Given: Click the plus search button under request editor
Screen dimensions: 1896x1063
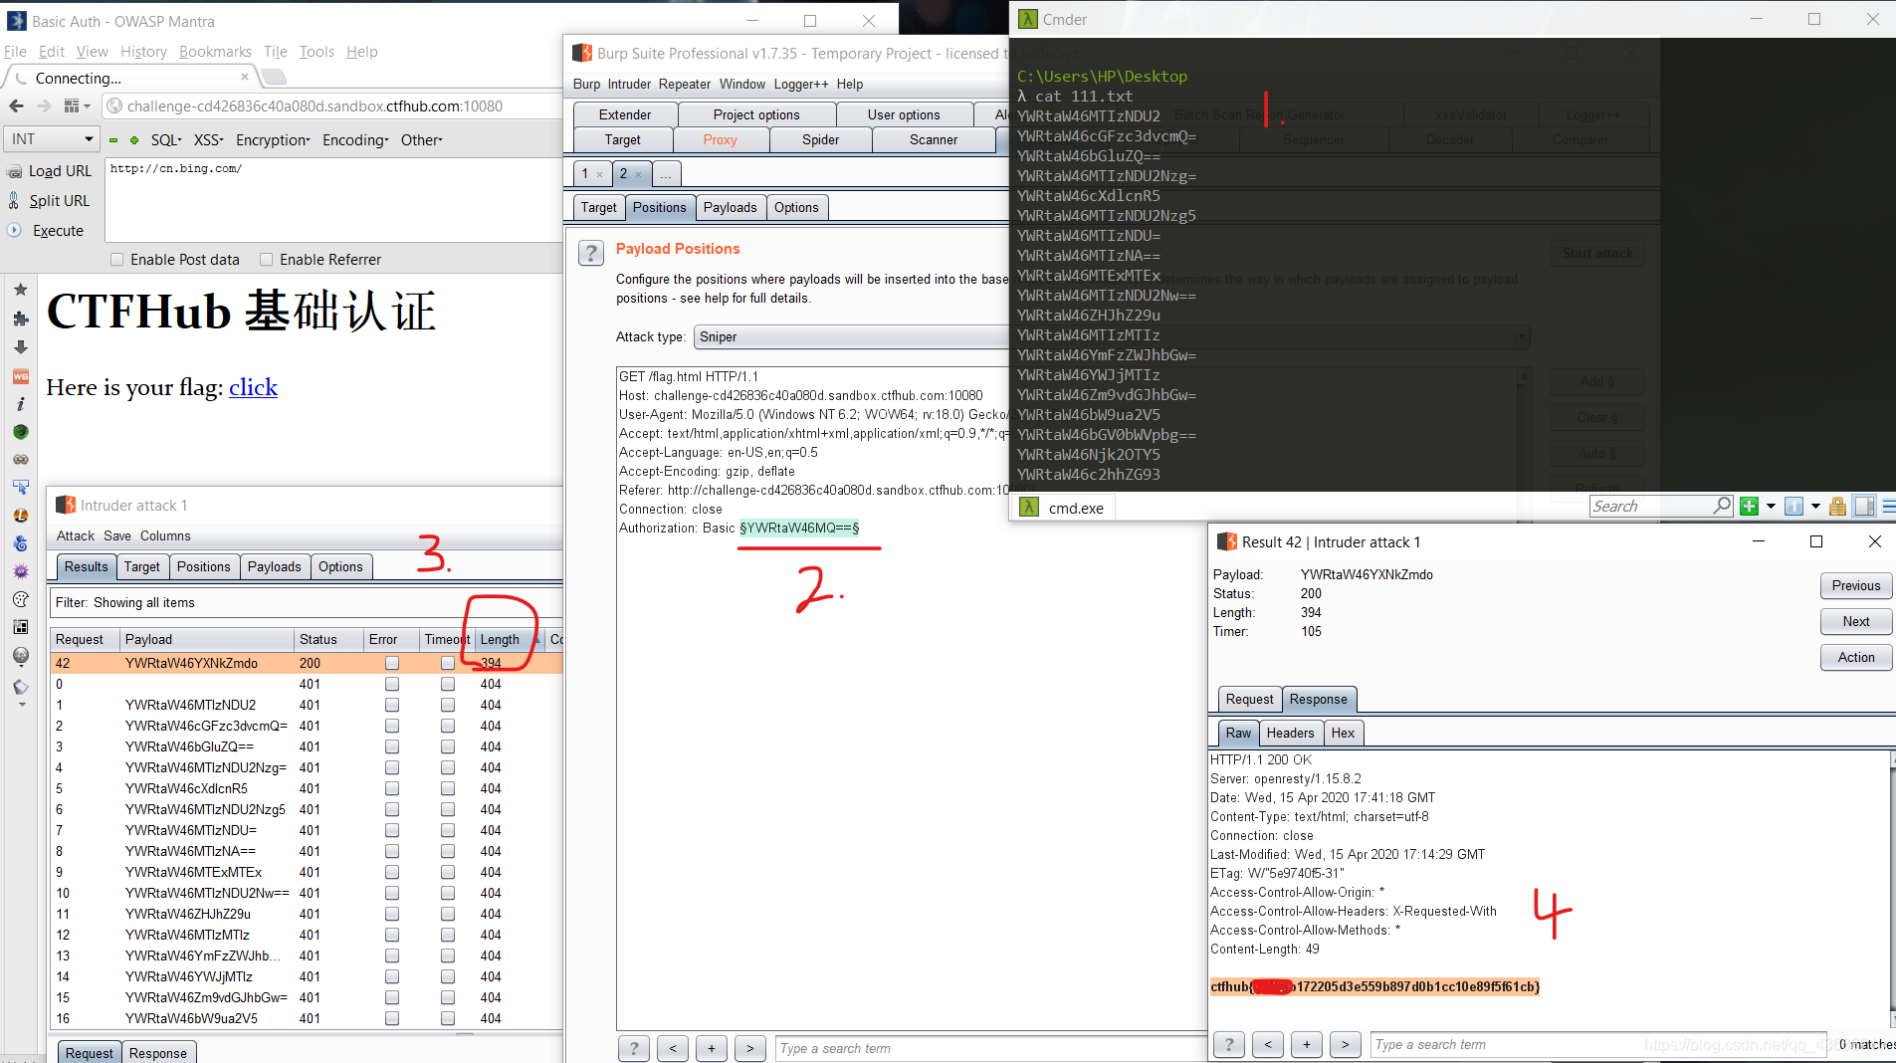Looking at the screenshot, I should pyautogui.click(x=711, y=1048).
